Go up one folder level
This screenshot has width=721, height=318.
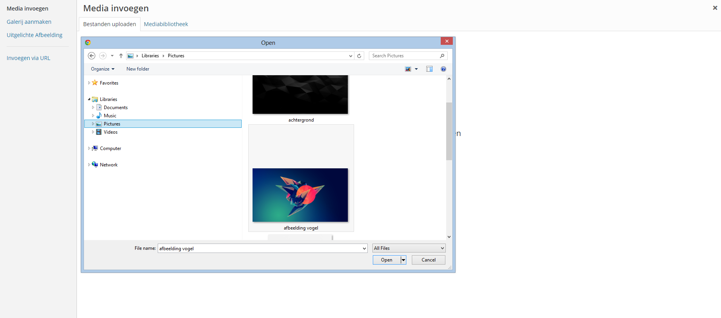(121, 56)
